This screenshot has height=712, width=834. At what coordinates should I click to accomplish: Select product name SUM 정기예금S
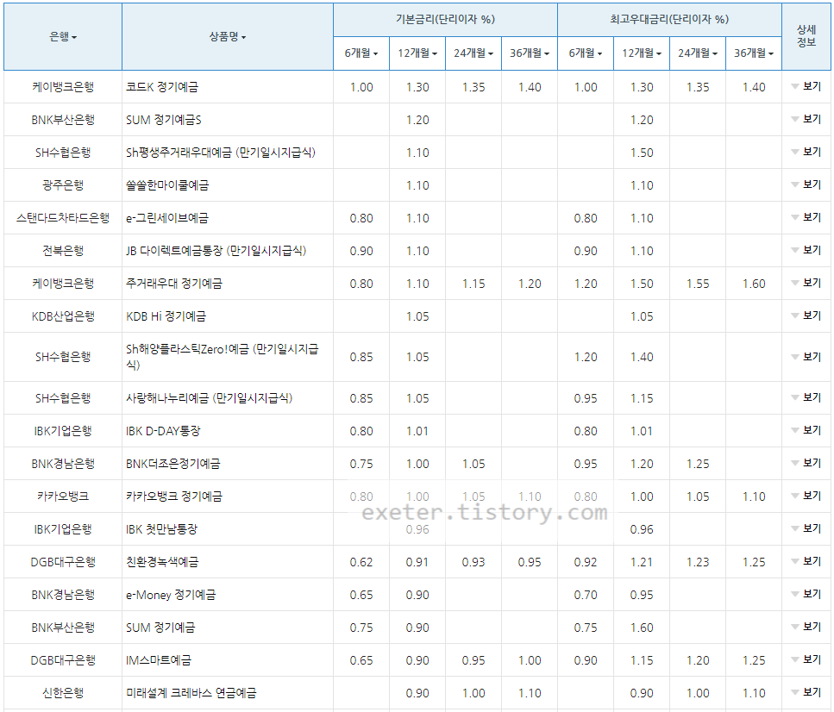(x=164, y=120)
